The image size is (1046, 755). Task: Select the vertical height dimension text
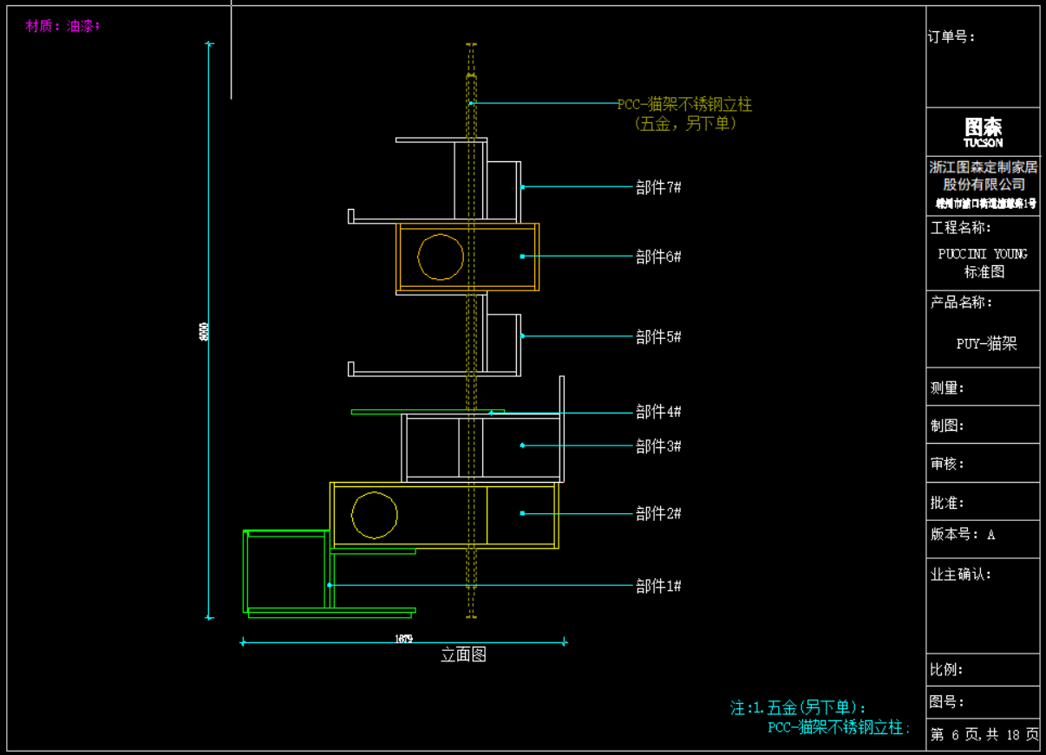coord(205,331)
